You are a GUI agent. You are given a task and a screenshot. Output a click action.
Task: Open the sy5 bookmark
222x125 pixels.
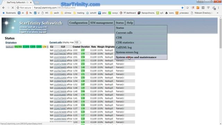(160, 13)
